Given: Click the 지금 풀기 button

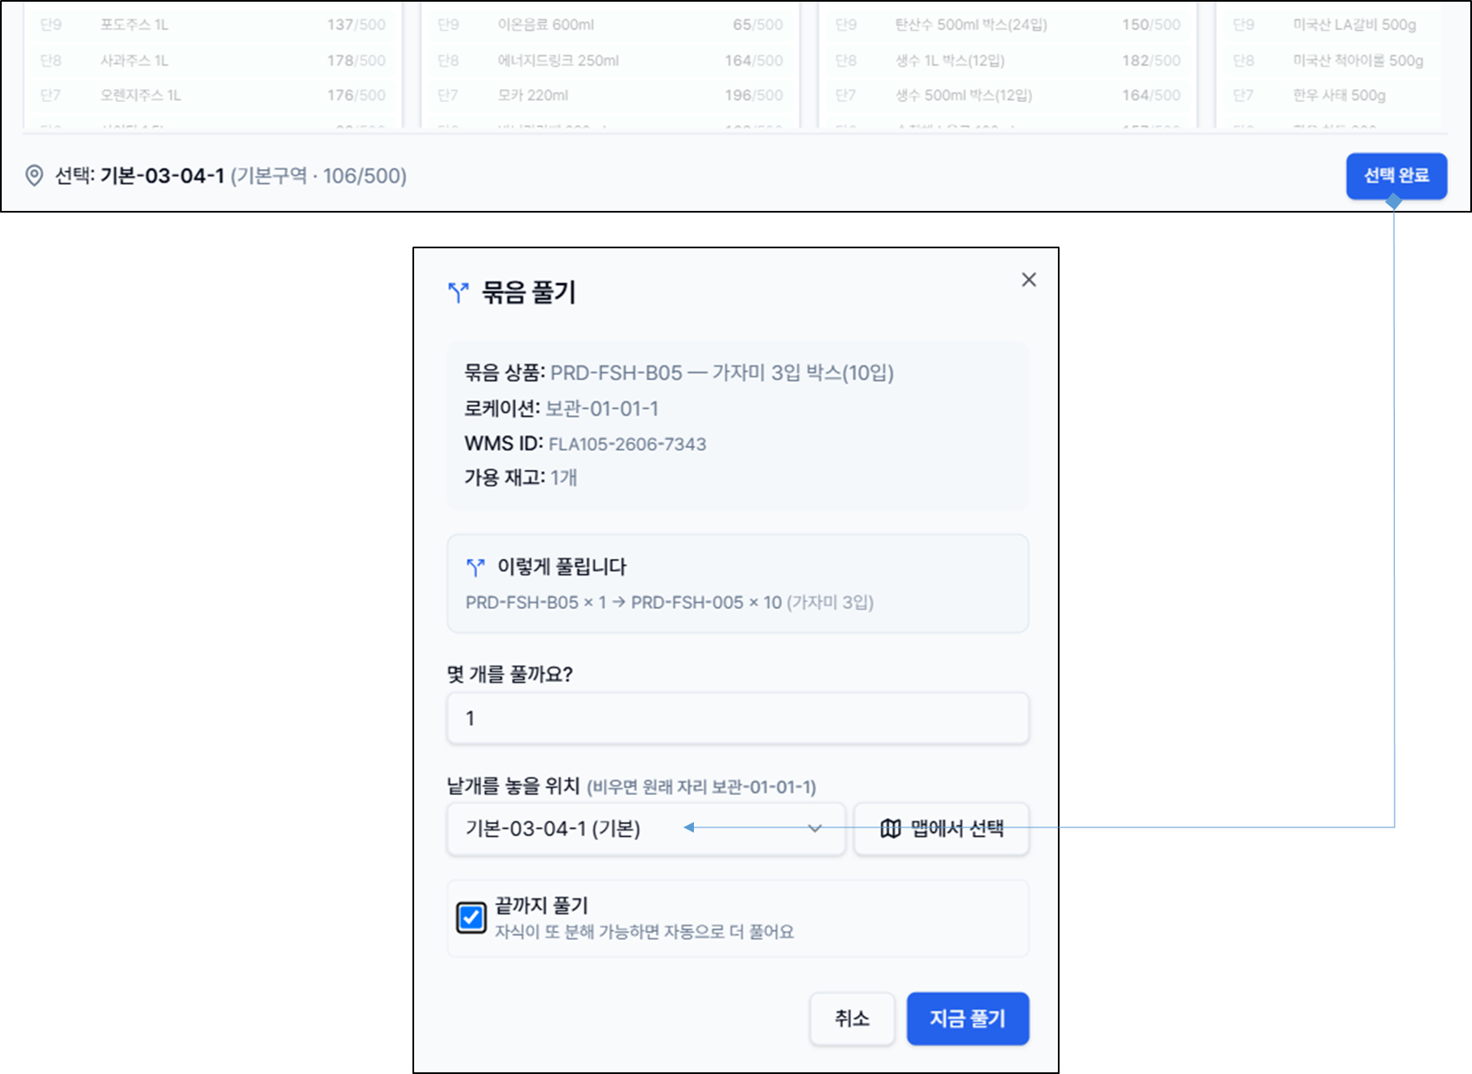Looking at the screenshot, I should click(x=968, y=1019).
